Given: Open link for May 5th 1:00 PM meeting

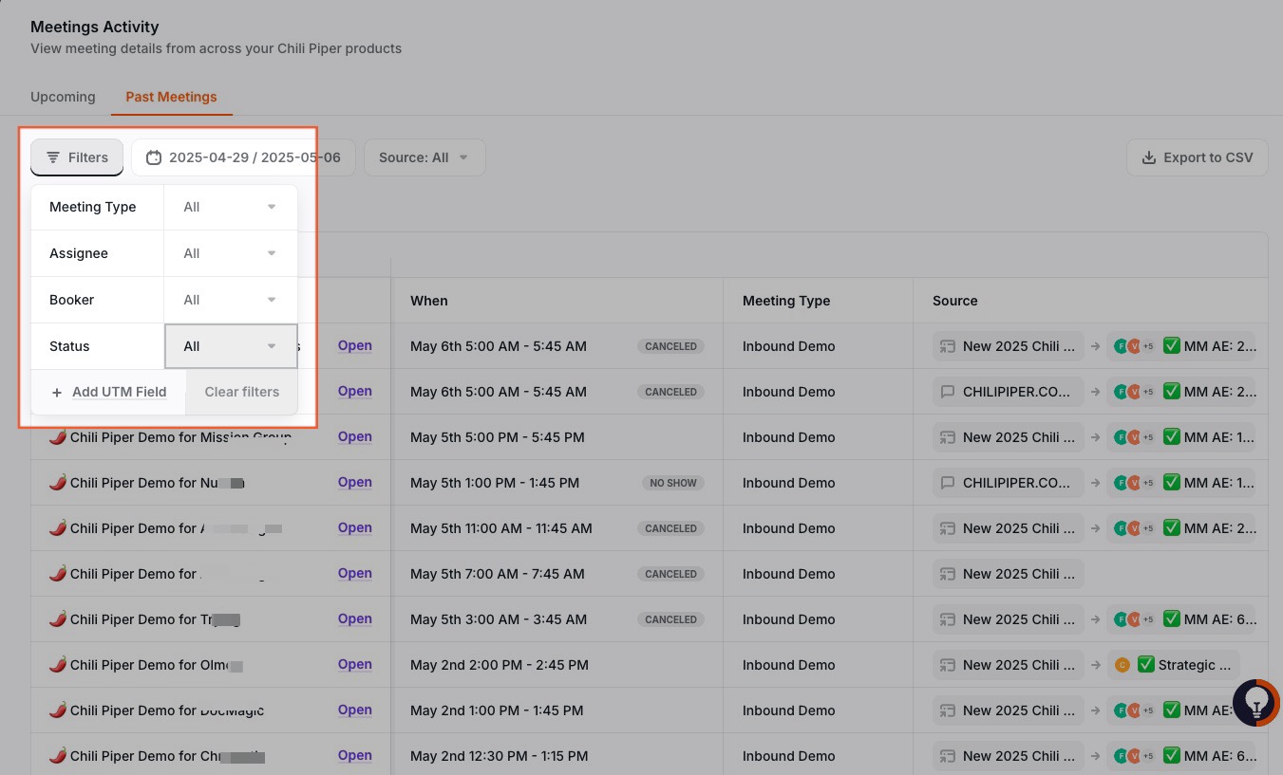Looking at the screenshot, I should (x=354, y=482).
